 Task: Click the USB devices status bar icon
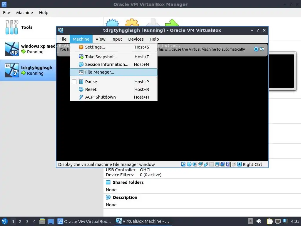tap(206, 164)
